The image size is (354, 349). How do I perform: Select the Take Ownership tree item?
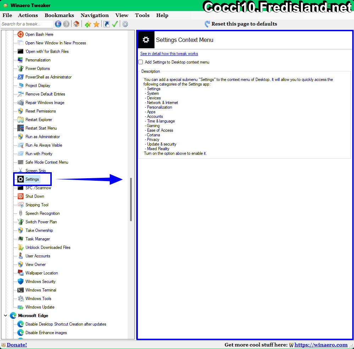coord(39,230)
